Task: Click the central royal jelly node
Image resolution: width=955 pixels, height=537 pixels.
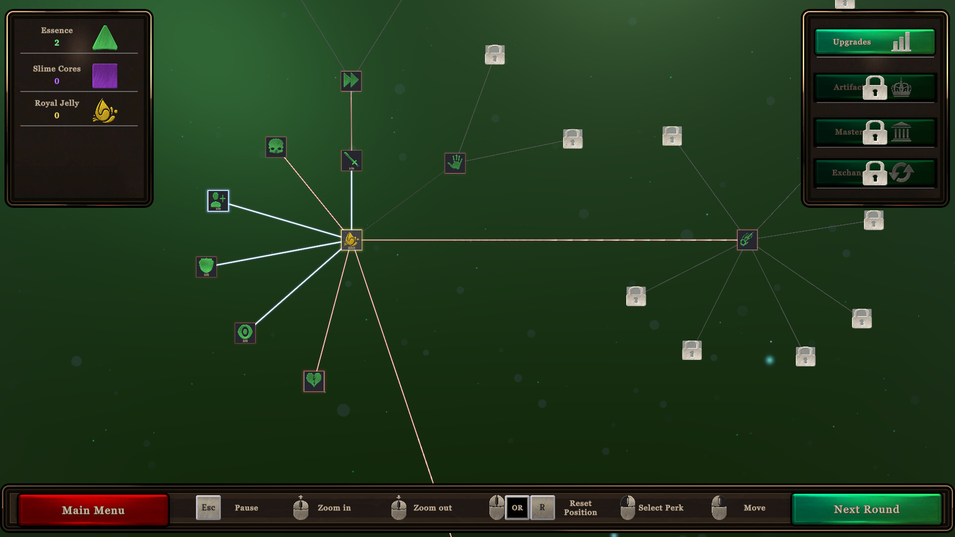Action: pos(352,240)
